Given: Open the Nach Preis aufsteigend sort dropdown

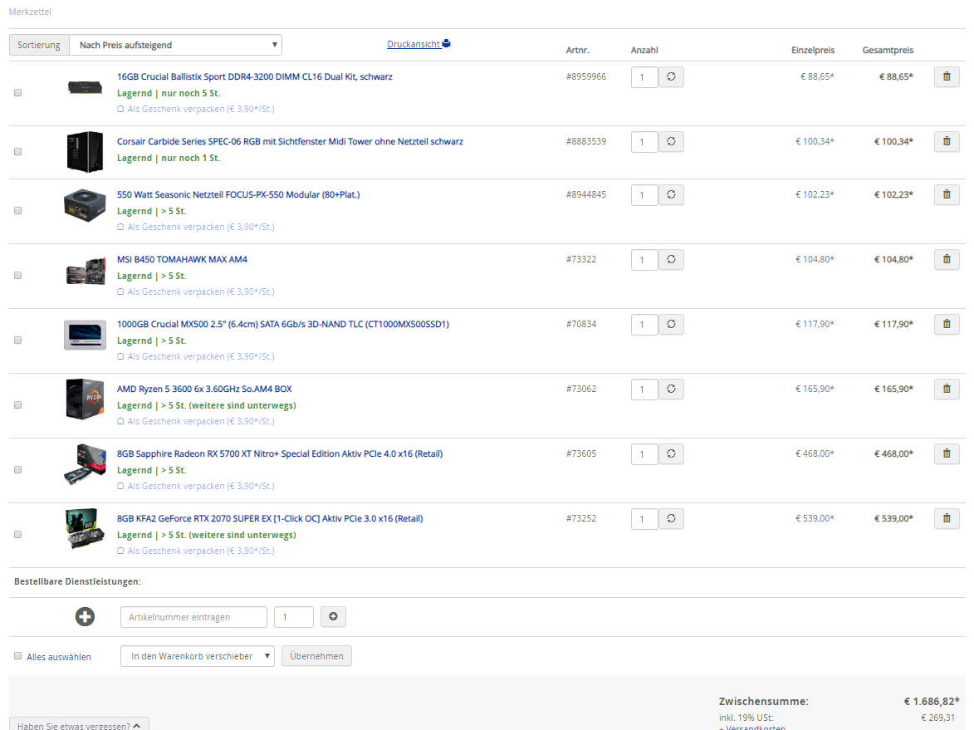Looking at the screenshot, I should click(x=176, y=45).
